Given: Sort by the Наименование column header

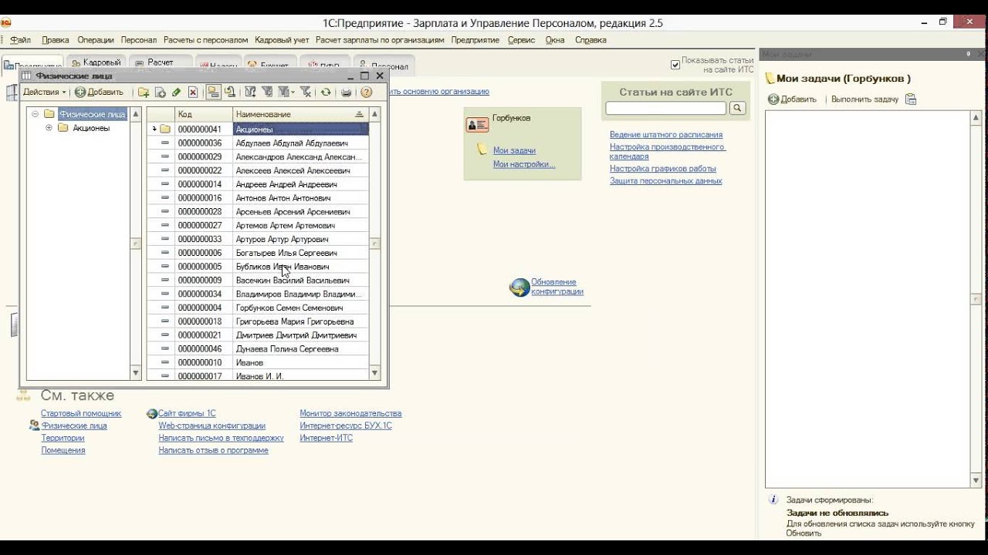Looking at the screenshot, I should tap(300, 114).
